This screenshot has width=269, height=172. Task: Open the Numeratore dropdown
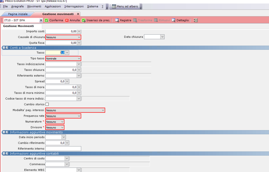tap(55, 122)
